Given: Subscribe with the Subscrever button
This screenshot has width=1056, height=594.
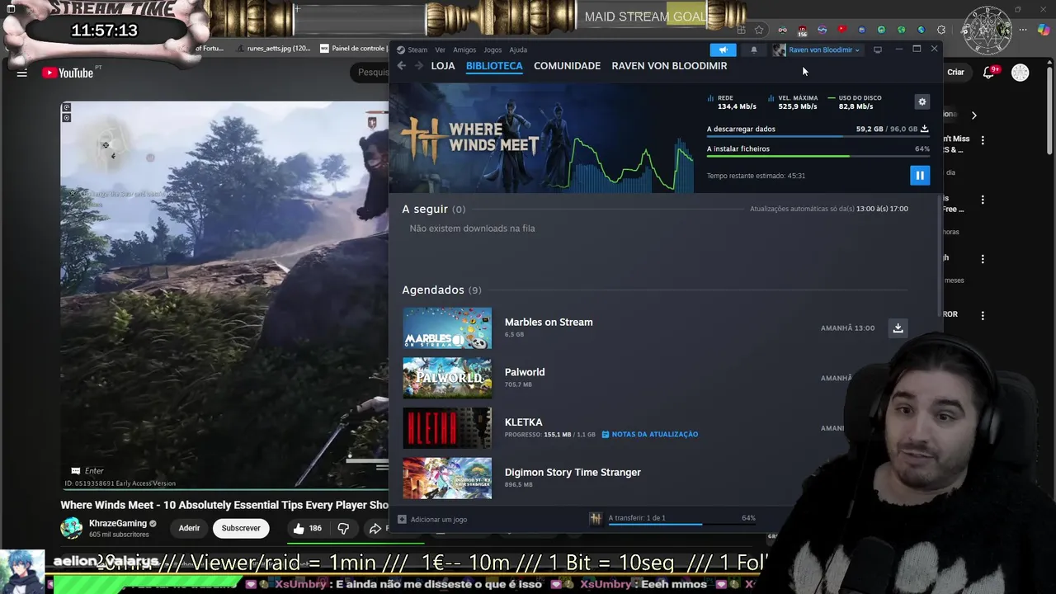Looking at the screenshot, I should click(x=241, y=528).
